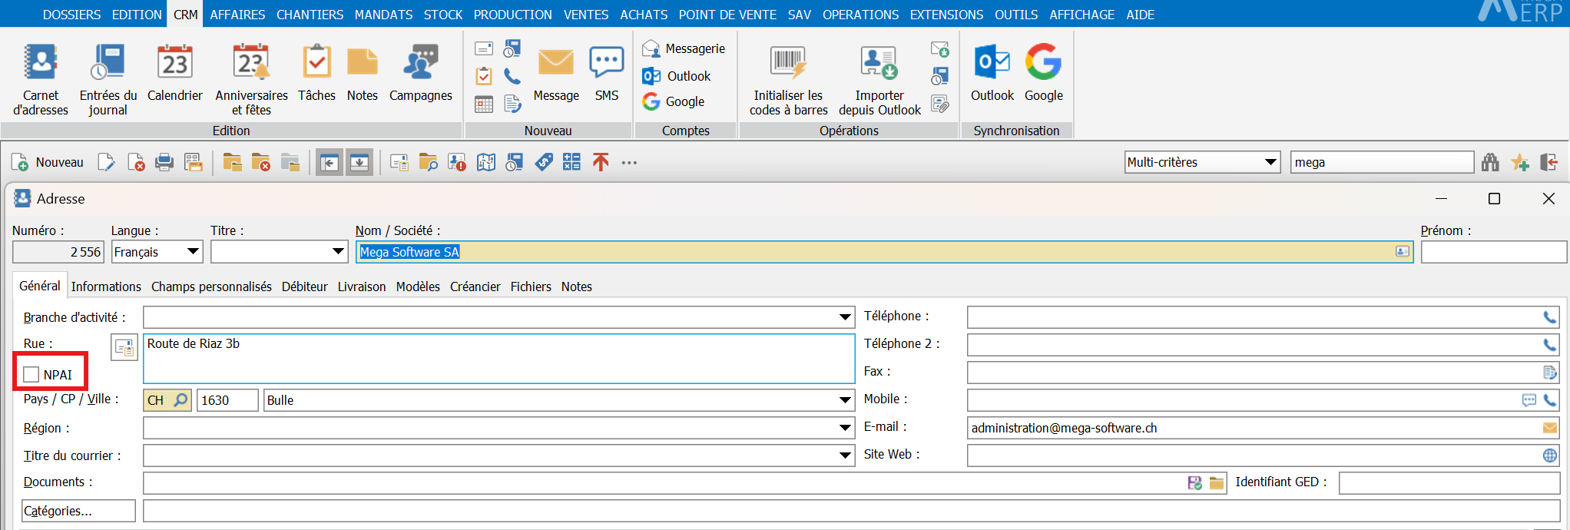Screen dimensions: 1570x530
Task: Expand the Ville dropdown arrow
Action: click(845, 400)
